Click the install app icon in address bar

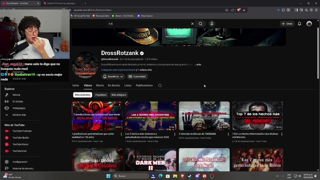click(227, 10)
